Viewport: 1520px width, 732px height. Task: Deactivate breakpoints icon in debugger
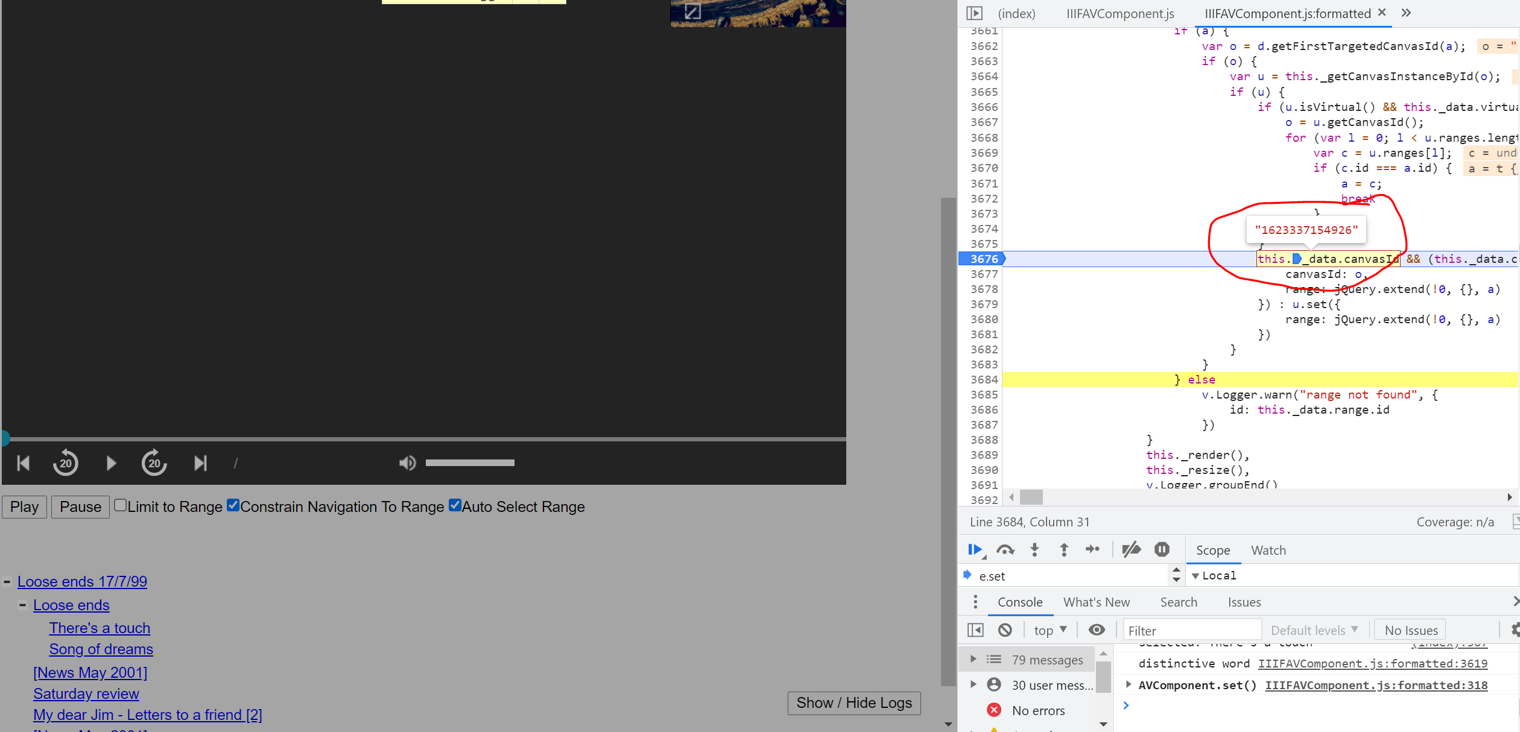(x=1131, y=549)
